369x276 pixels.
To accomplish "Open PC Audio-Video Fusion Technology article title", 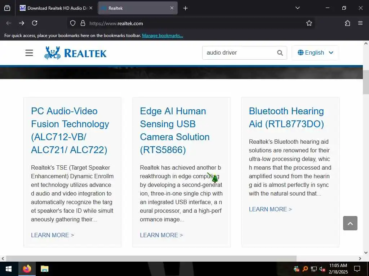I will pos(70,130).
